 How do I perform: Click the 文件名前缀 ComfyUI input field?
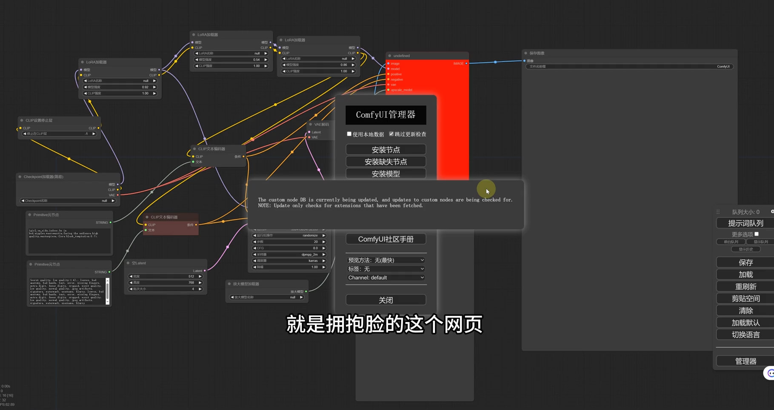tap(629, 67)
